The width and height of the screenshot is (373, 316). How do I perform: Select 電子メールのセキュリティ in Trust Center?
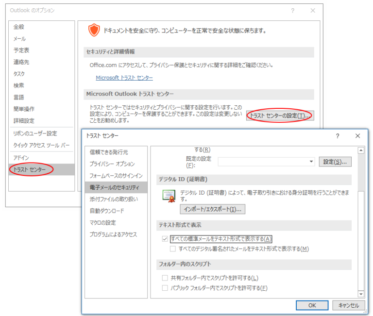[116, 187]
